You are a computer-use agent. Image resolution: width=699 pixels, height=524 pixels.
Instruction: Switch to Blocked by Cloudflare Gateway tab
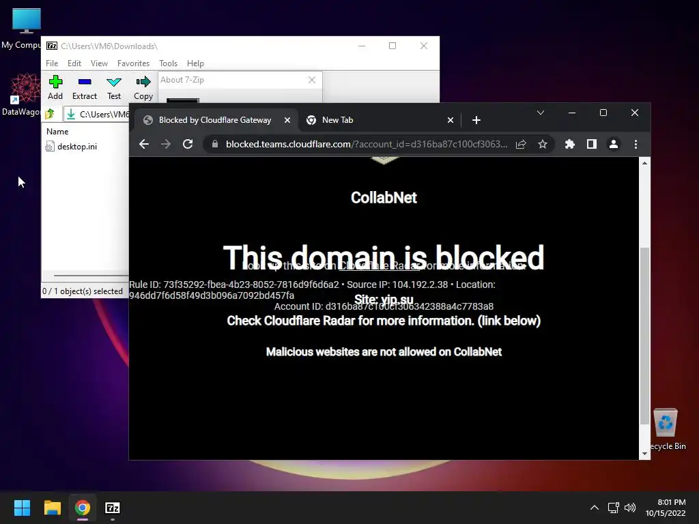(x=215, y=120)
